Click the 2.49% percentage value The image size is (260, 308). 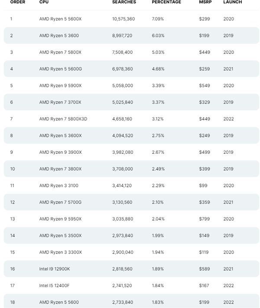158,169
